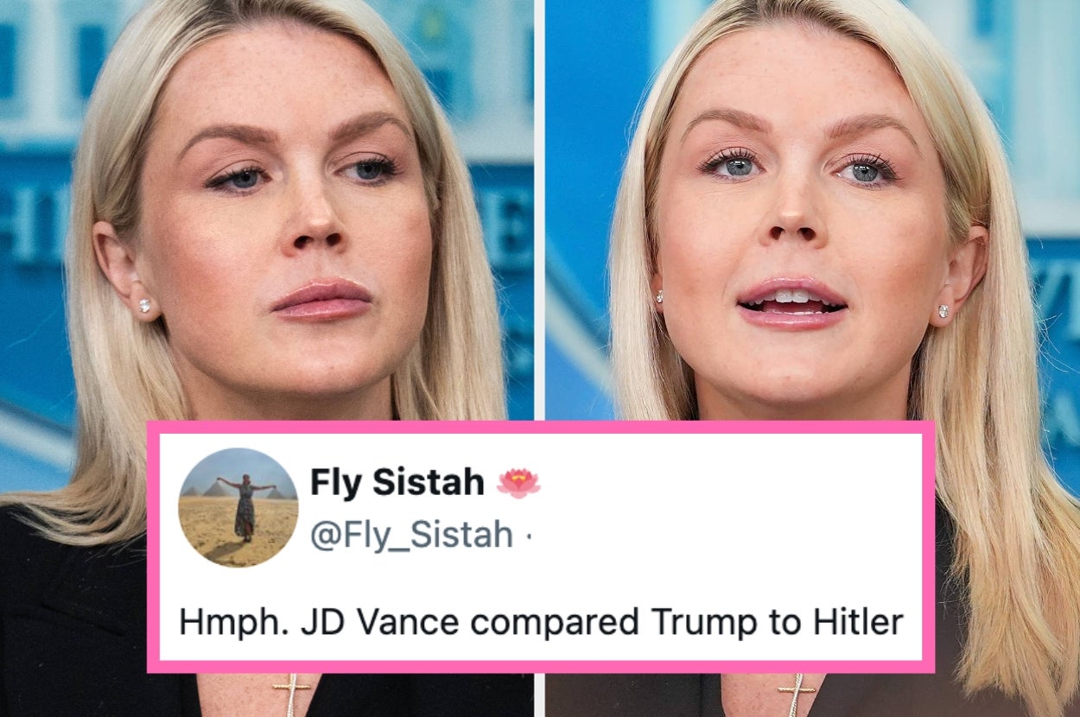Click right photo's earring near image edge
This screenshot has width=1080, height=717.
[944, 310]
